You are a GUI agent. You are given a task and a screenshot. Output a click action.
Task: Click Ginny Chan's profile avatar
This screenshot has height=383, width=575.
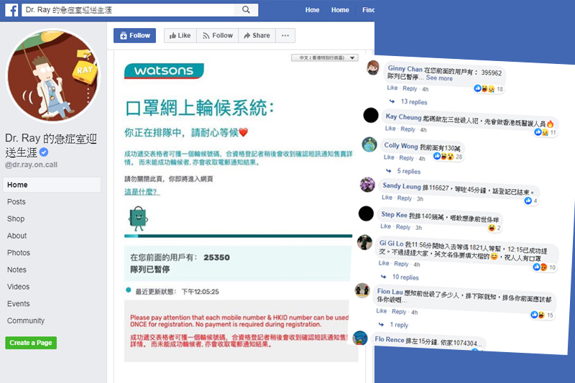pyautogui.click(x=372, y=68)
